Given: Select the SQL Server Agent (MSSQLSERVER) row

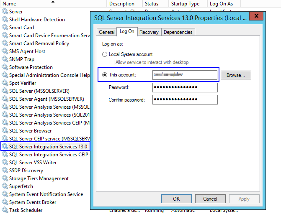Looking at the screenshot, I should 46,99.
